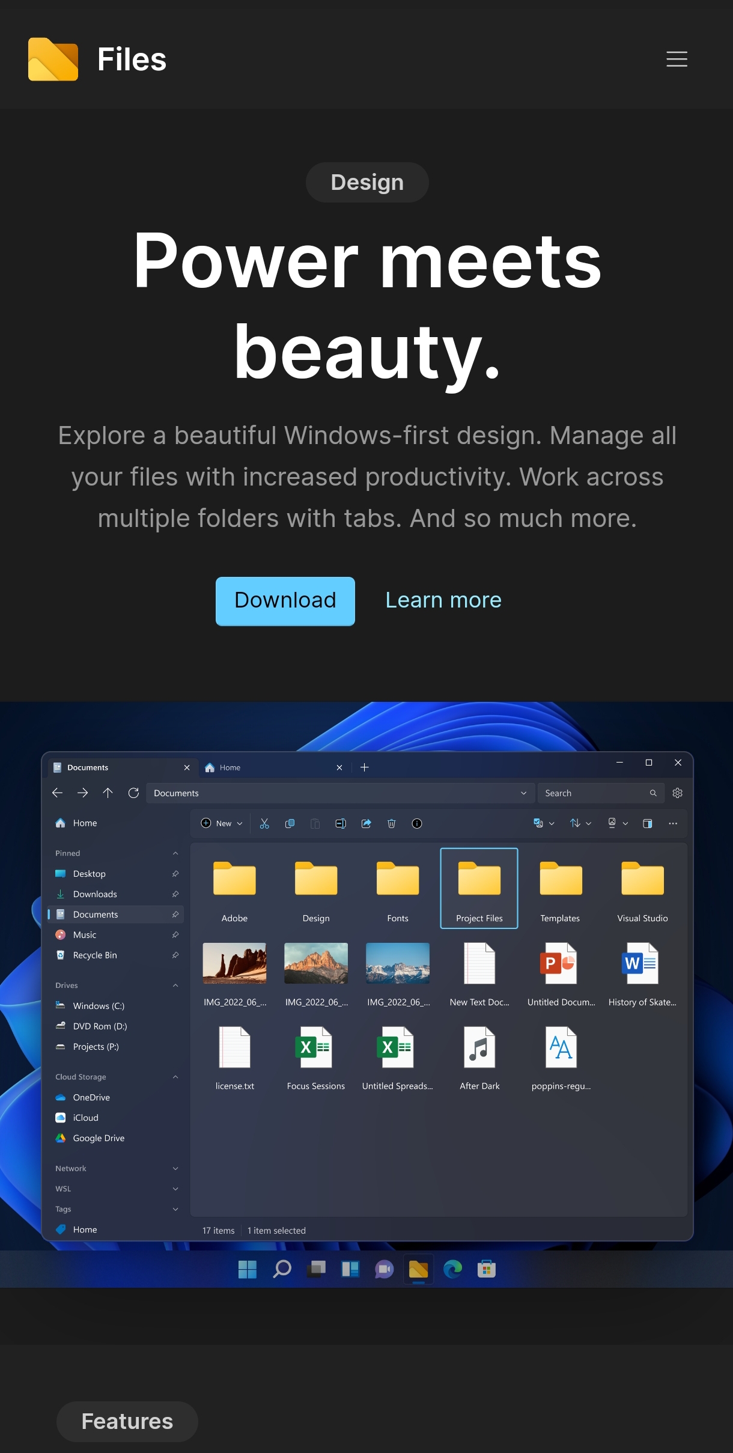Click the Cut scissors icon
Viewport: 733px width, 1453px height.
point(264,823)
